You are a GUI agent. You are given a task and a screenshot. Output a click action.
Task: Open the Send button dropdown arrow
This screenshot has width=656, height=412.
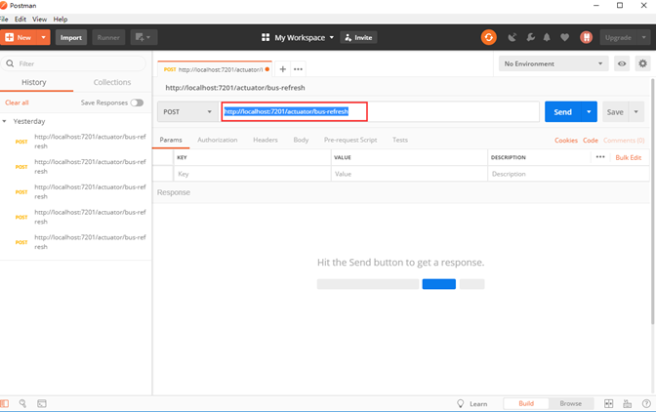[589, 111]
